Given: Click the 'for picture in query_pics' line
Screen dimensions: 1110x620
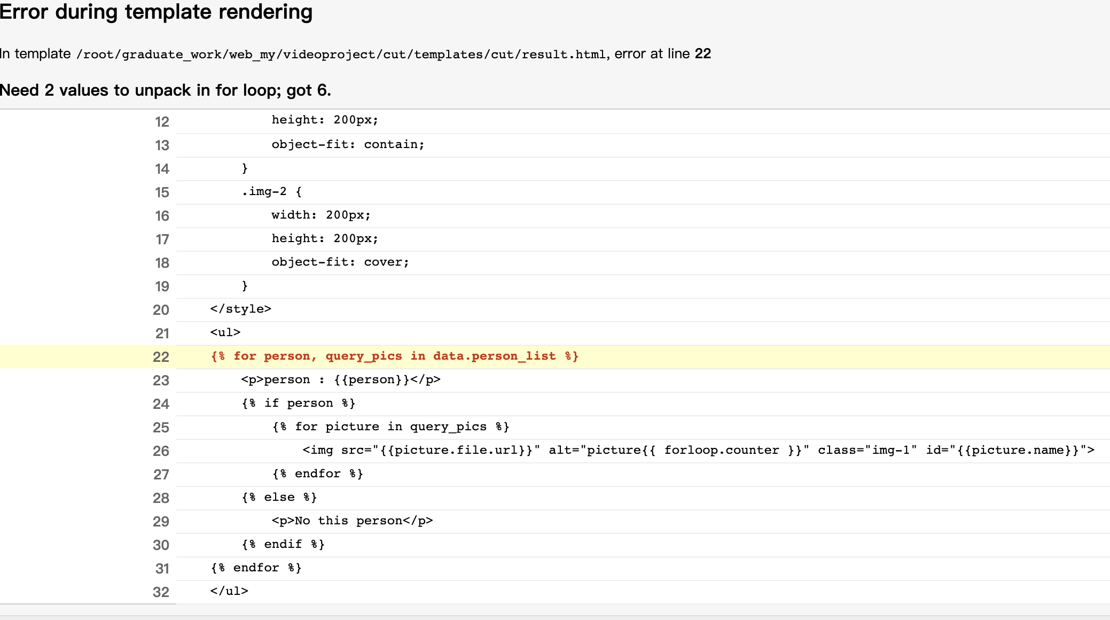Looking at the screenshot, I should [390, 427].
